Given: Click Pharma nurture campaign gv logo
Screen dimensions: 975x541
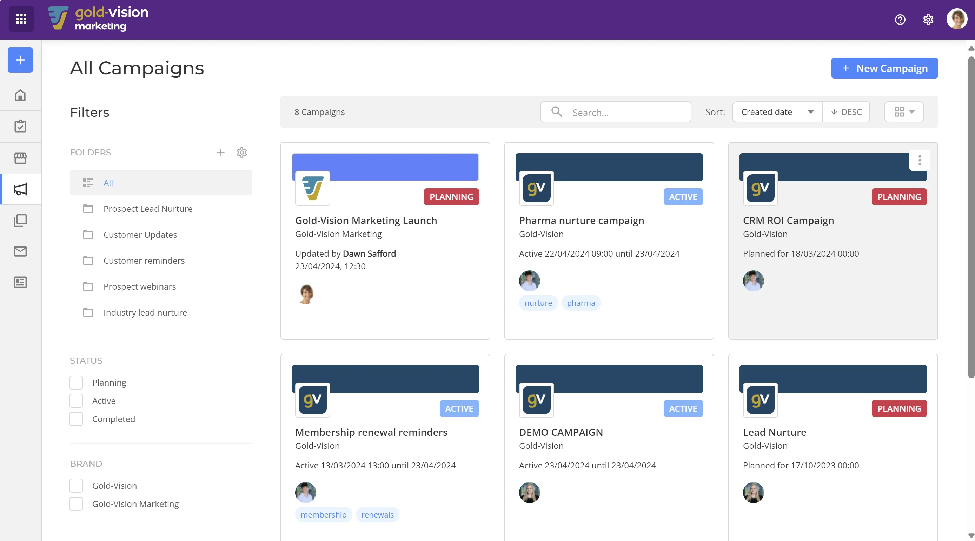Looking at the screenshot, I should coord(537,188).
